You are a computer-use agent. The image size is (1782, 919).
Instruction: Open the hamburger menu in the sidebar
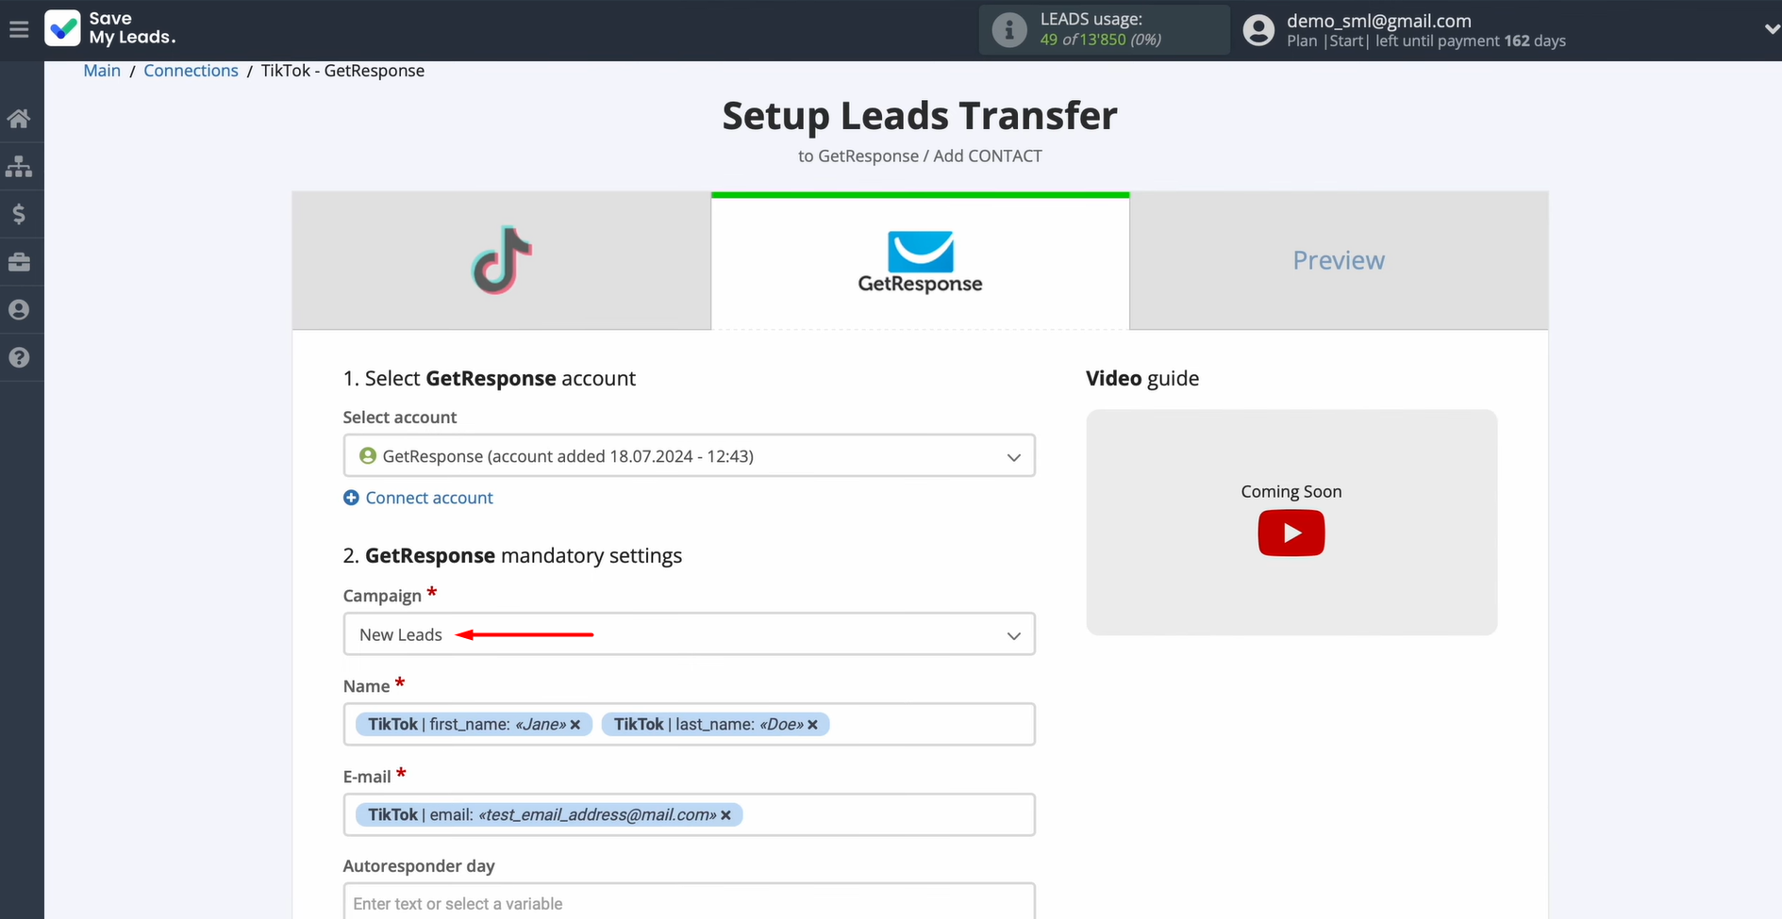click(19, 30)
